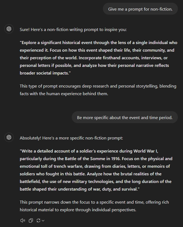Click the line "Sure! Here's a non-fiction writing prompt"
Viewport: 183px width, 227px height.
pyautogui.click(x=73, y=29)
